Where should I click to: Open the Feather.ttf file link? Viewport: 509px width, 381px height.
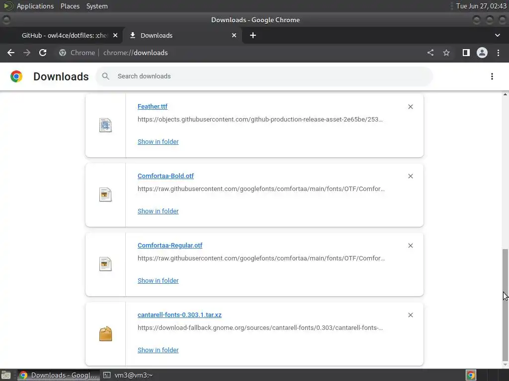point(153,107)
